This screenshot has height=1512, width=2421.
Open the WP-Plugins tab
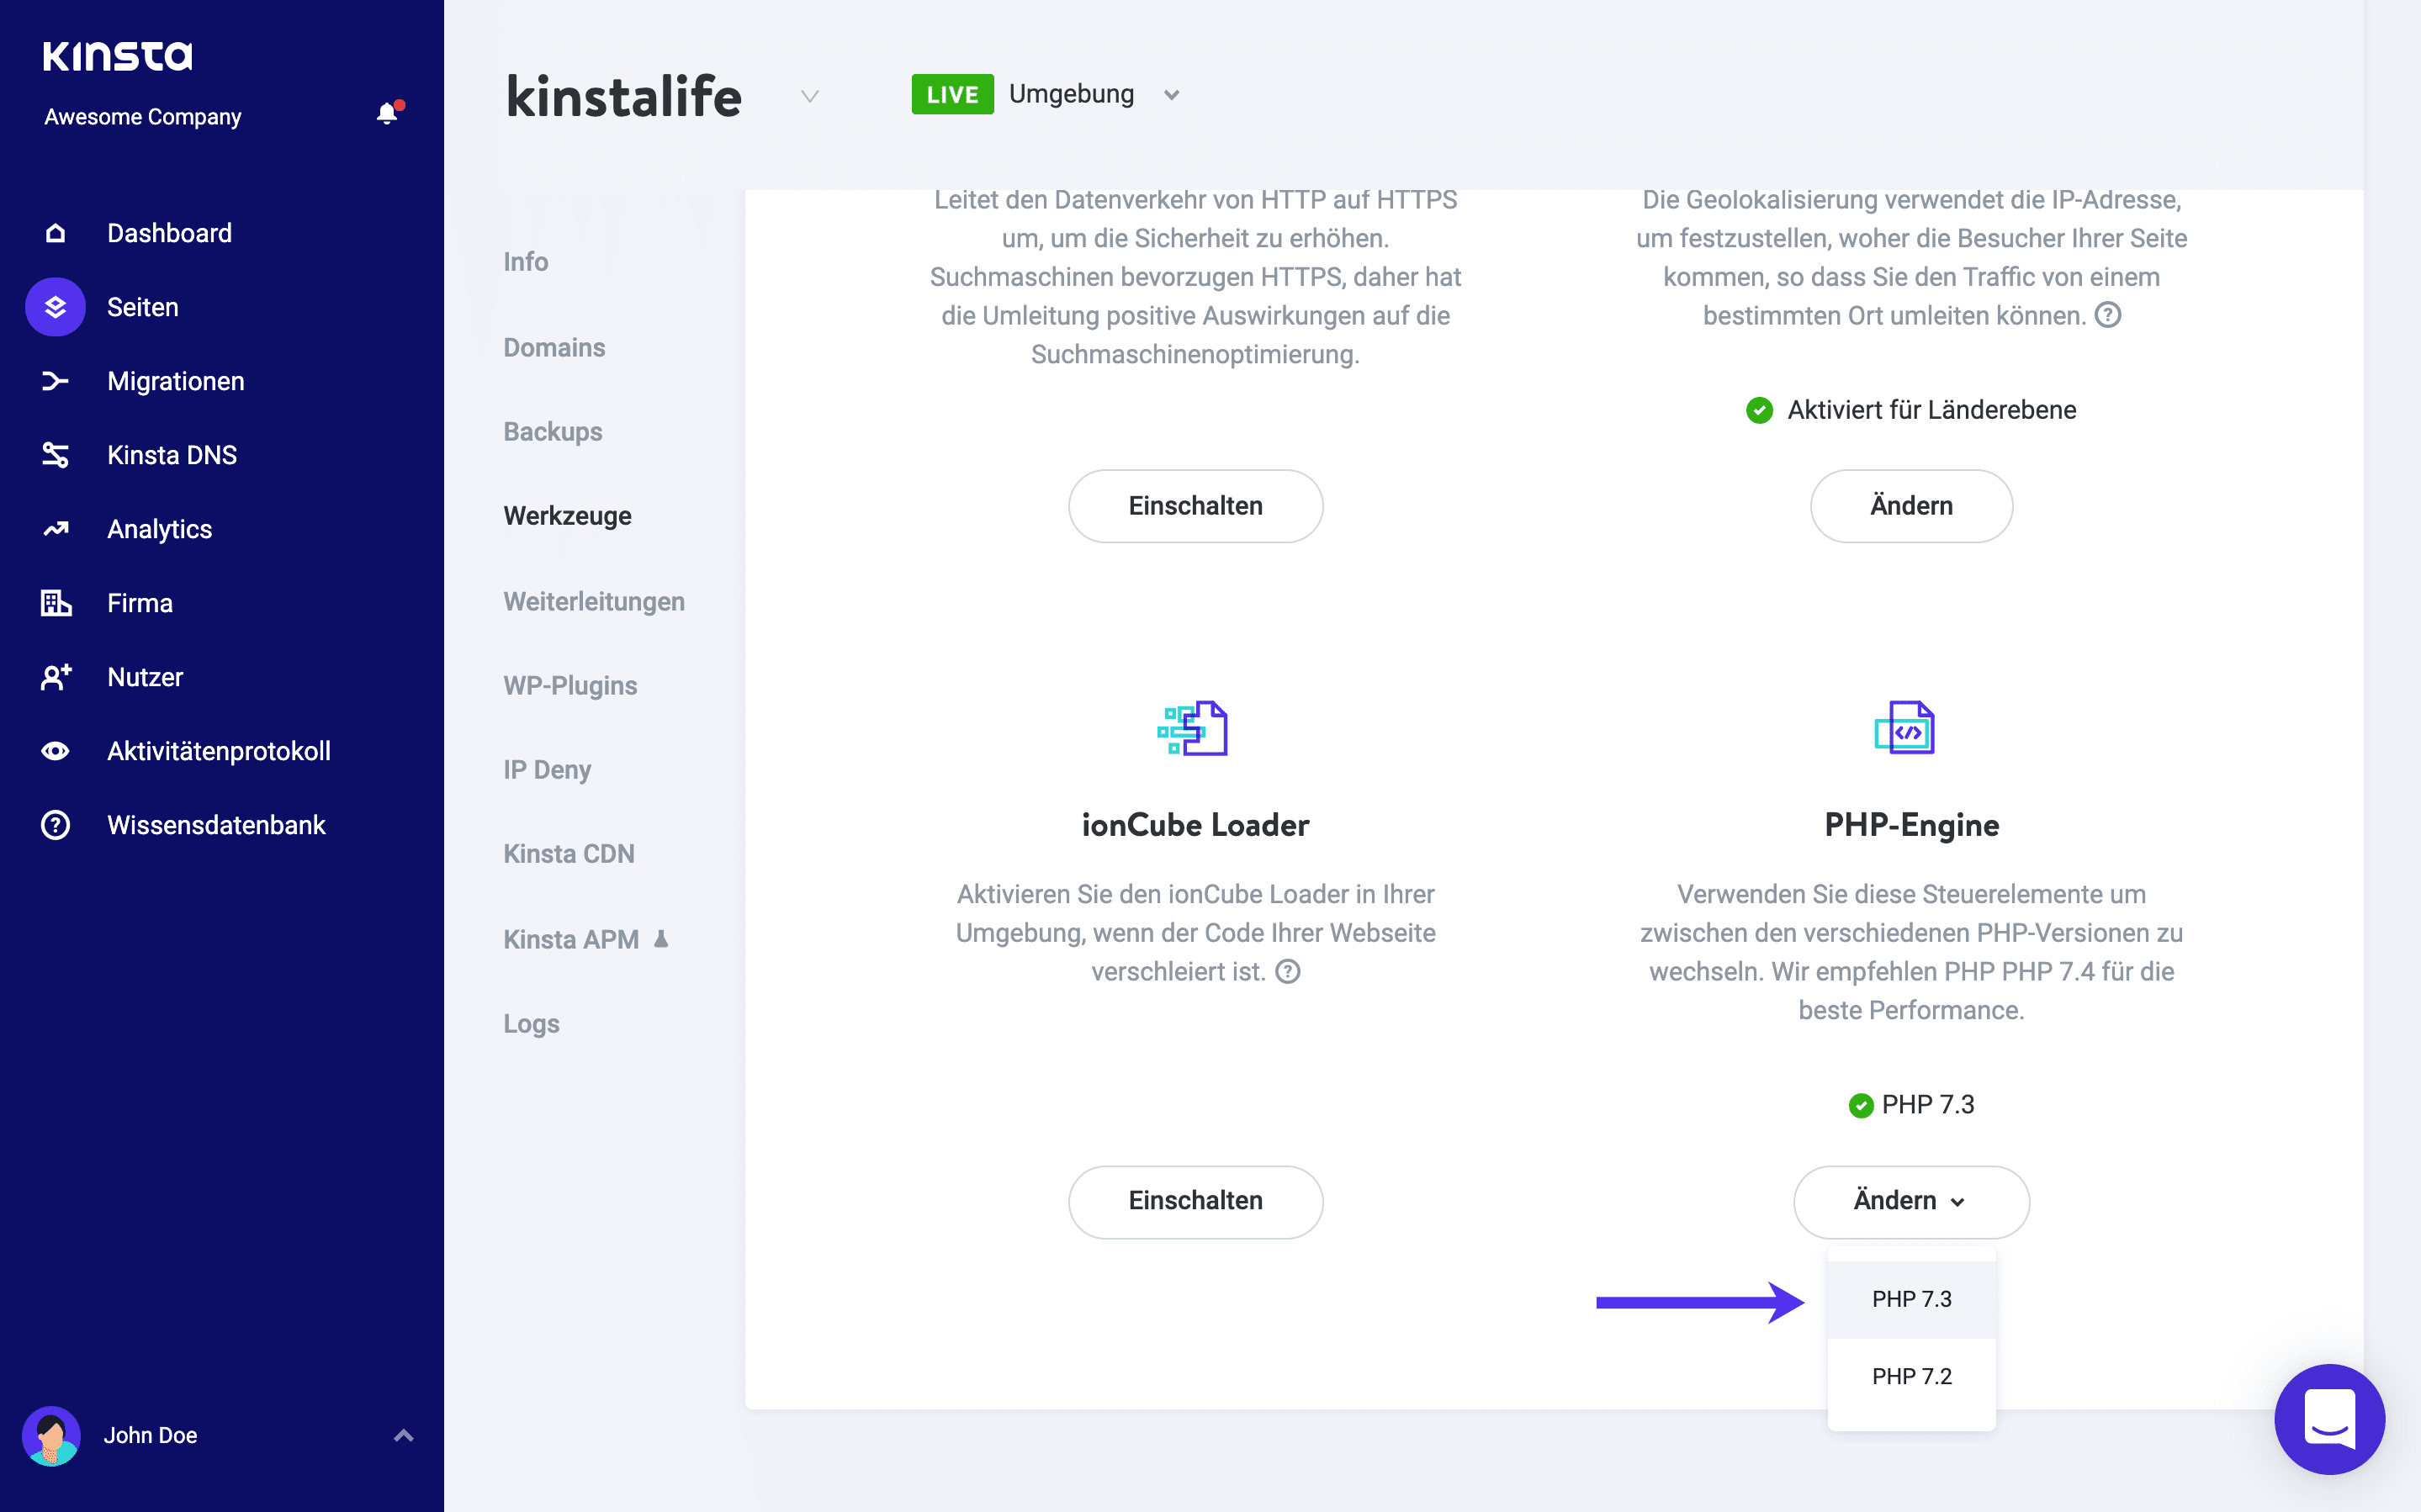tap(570, 685)
